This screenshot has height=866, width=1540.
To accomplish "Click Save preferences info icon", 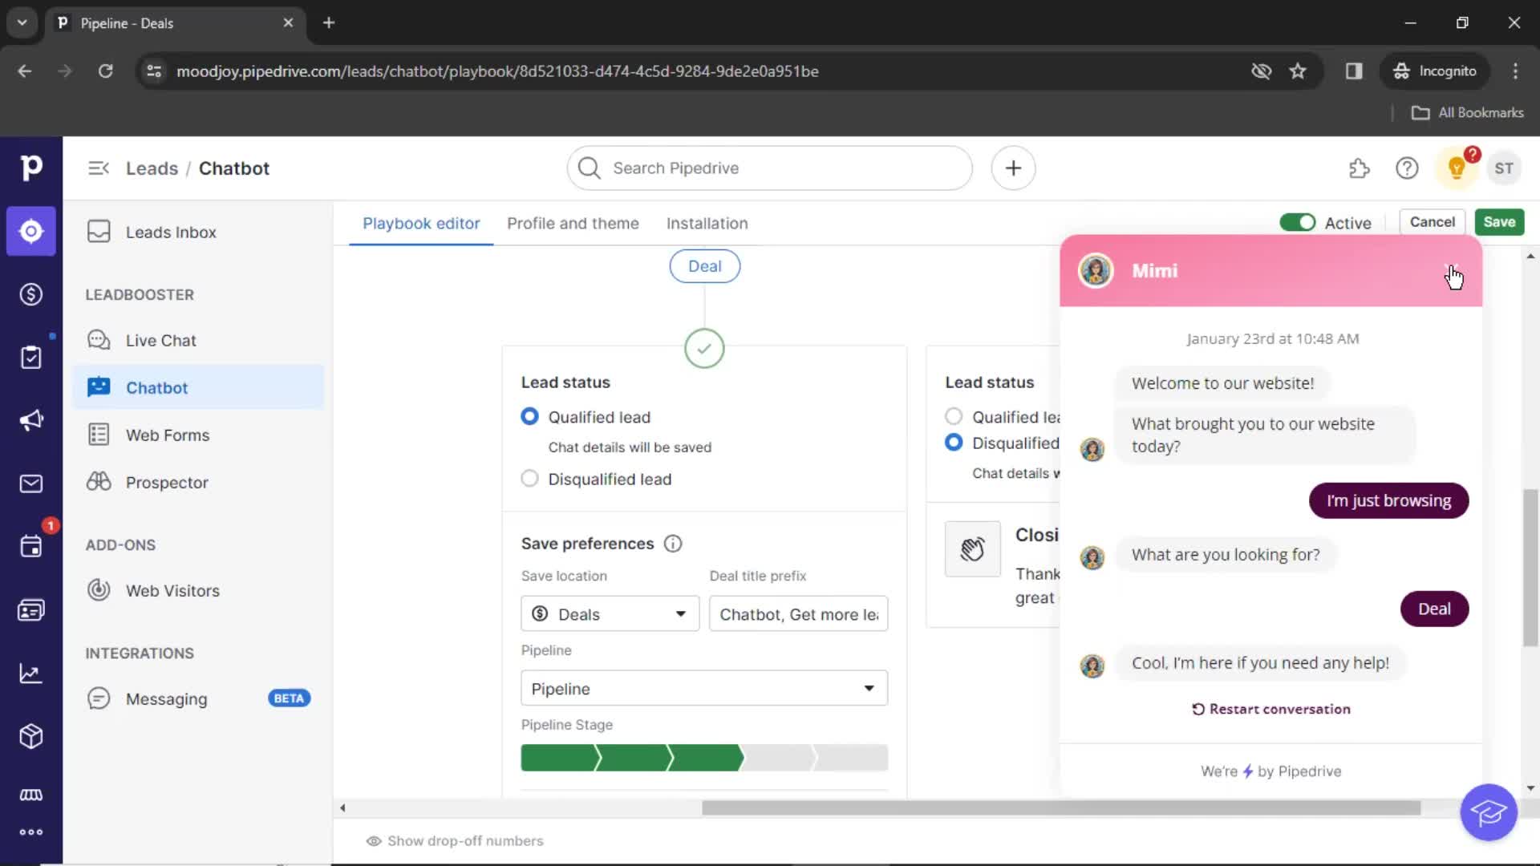I will pos(673,544).
